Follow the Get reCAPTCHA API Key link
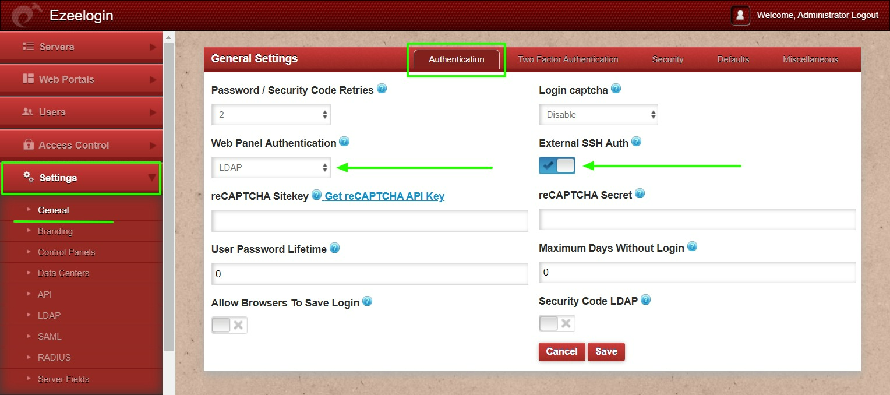Screen dimensions: 890x395 384,196
